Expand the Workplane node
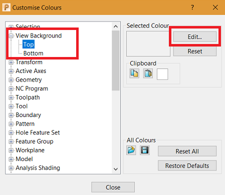225x195 pixels. (x=11, y=150)
